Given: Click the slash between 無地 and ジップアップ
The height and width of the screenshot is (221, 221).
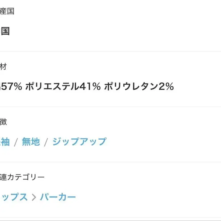Looking at the screenshot, I should coord(46,142).
